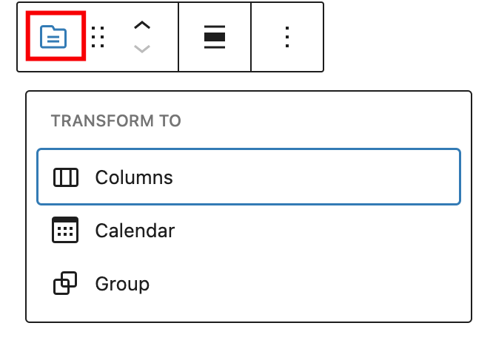Viewport: 493px width, 340px height.
Task: Click the block type switcher icon
Action: [53, 36]
